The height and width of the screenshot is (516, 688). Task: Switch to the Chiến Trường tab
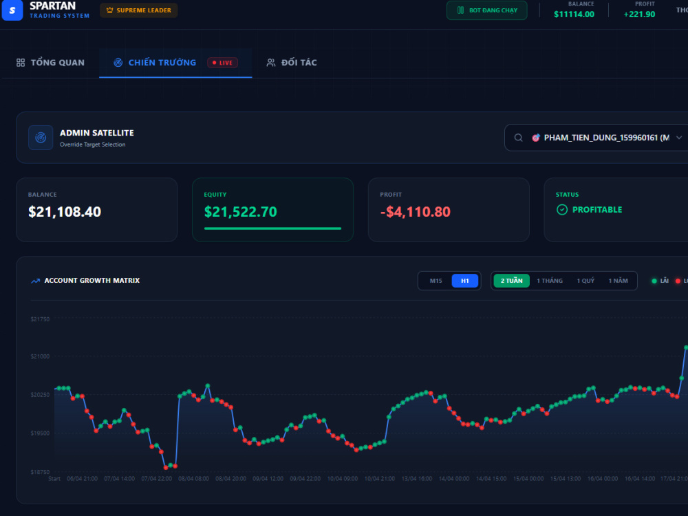[175, 63]
